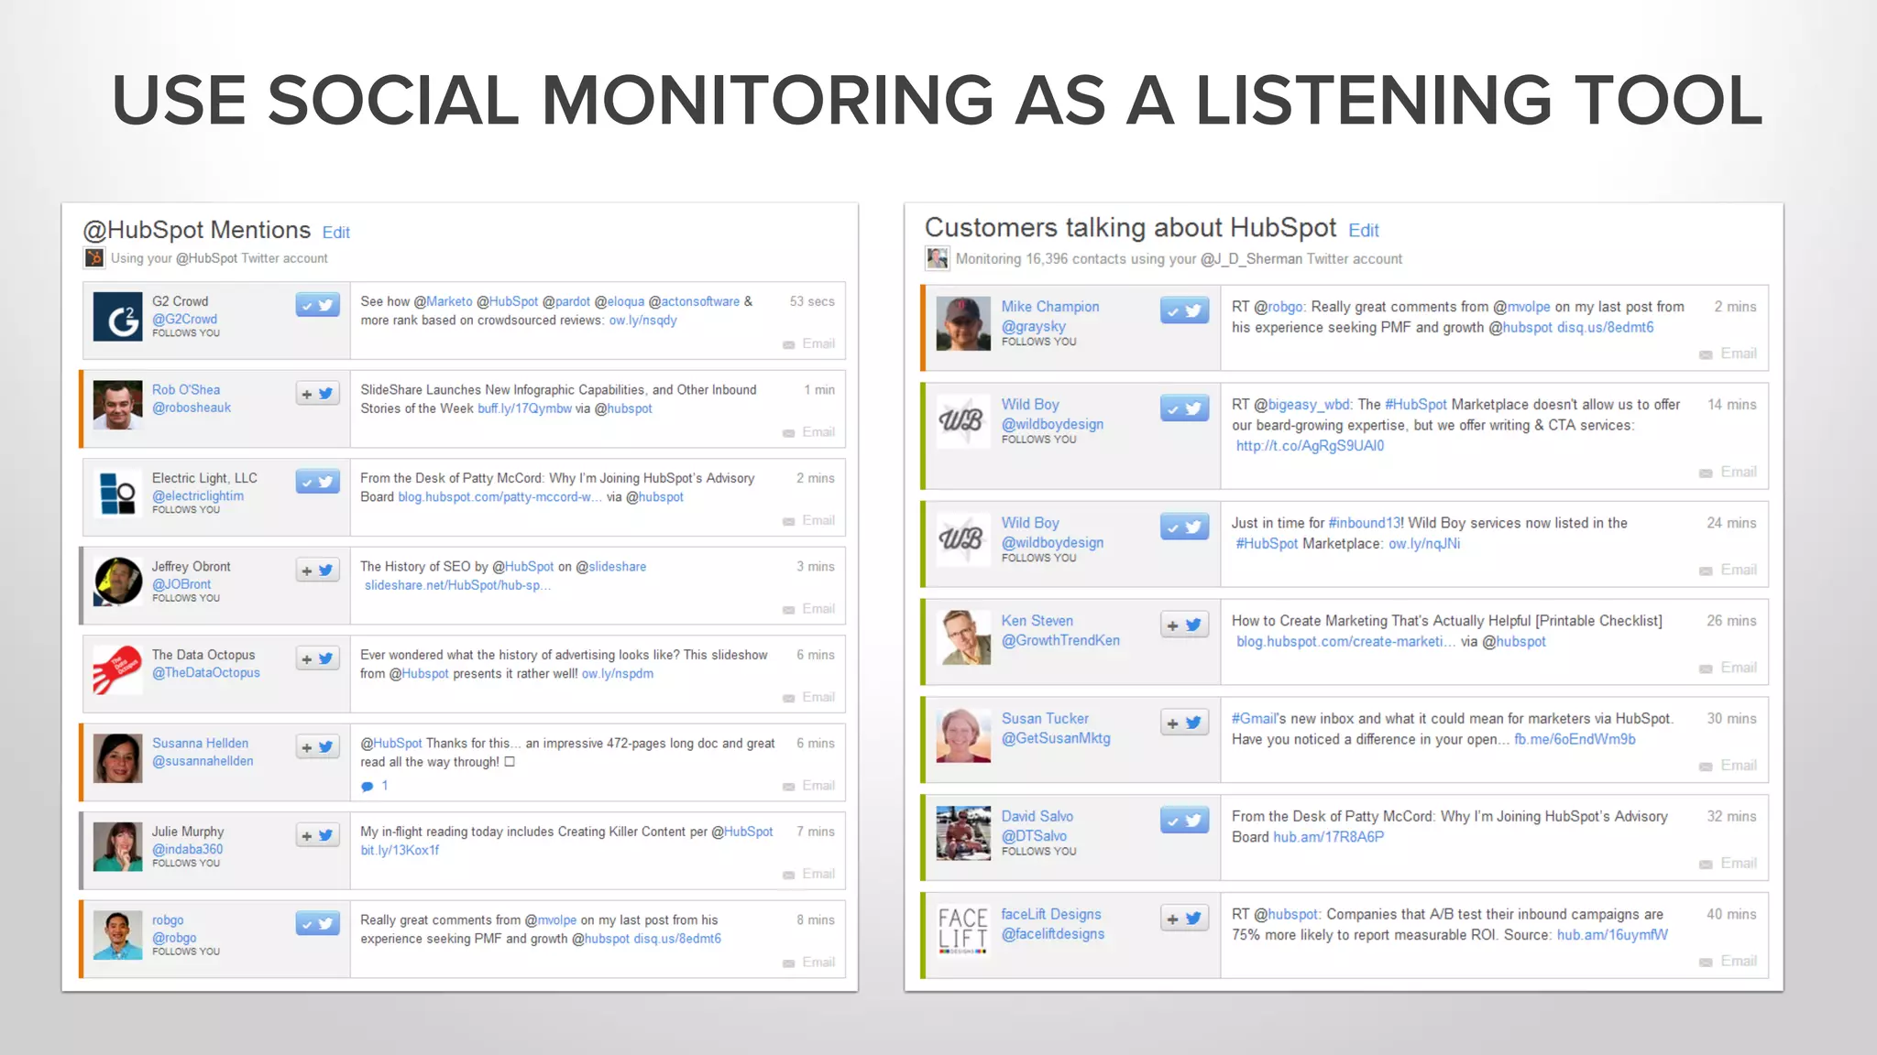Select the name Ken Steven
This screenshot has height=1055, width=1877.
pos(1037,621)
